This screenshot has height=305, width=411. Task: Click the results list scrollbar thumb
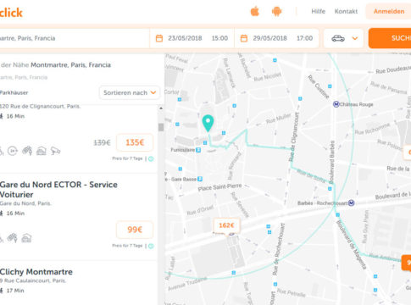point(161,127)
